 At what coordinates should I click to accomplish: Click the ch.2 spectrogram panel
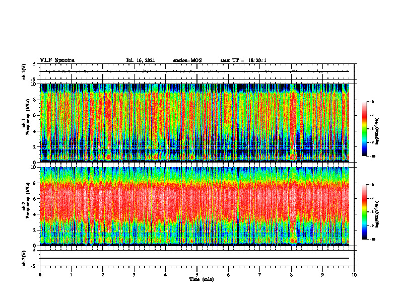pyautogui.click(x=194, y=206)
